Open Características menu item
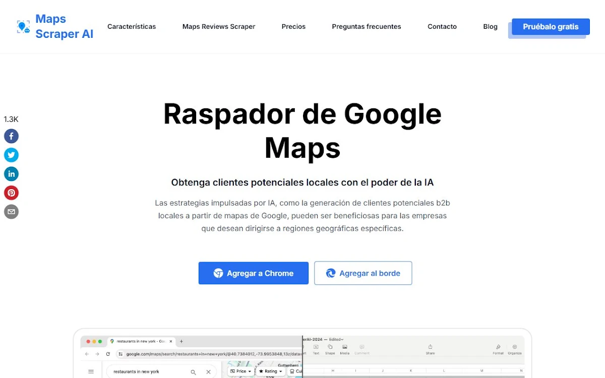 pyautogui.click(x=132, y=27)
